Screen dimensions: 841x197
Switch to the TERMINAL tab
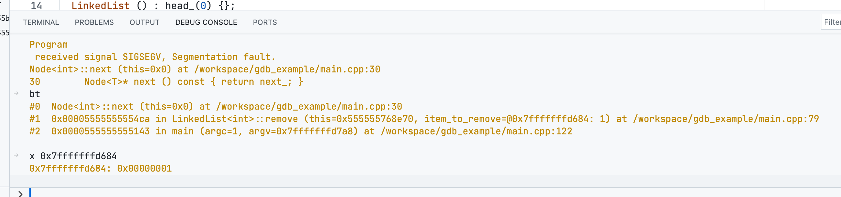click(x=41, y=22)
